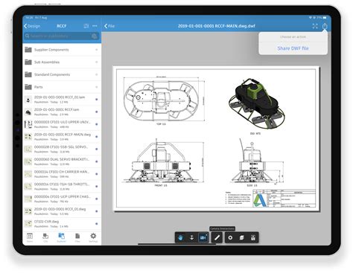Tap blue status dot for DUAL SERVO BRACKET

click(x=97, y=161)
